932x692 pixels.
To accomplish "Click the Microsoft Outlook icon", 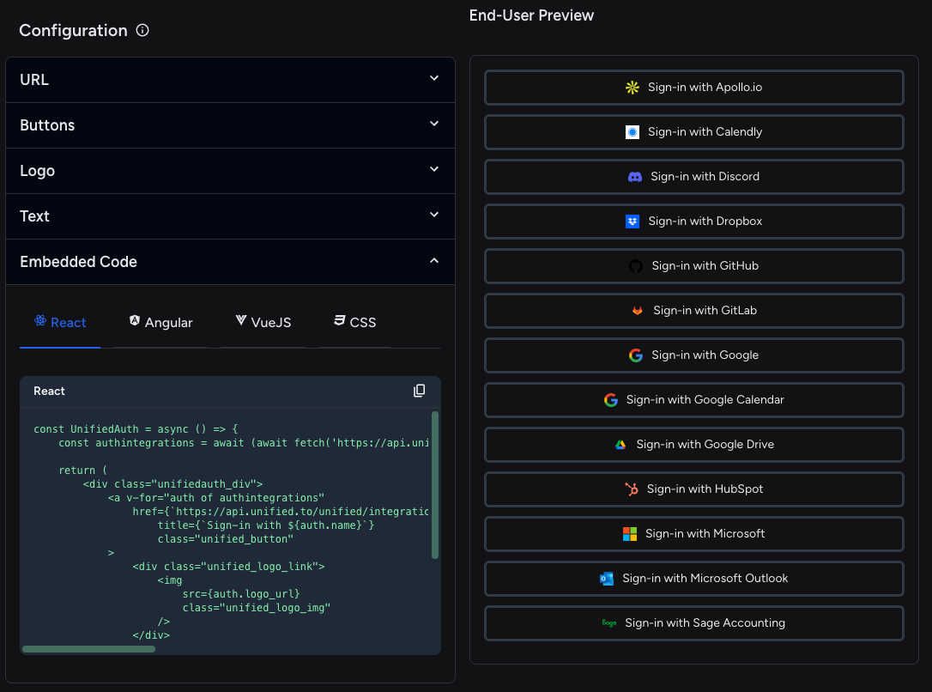I will pos(607,579).
